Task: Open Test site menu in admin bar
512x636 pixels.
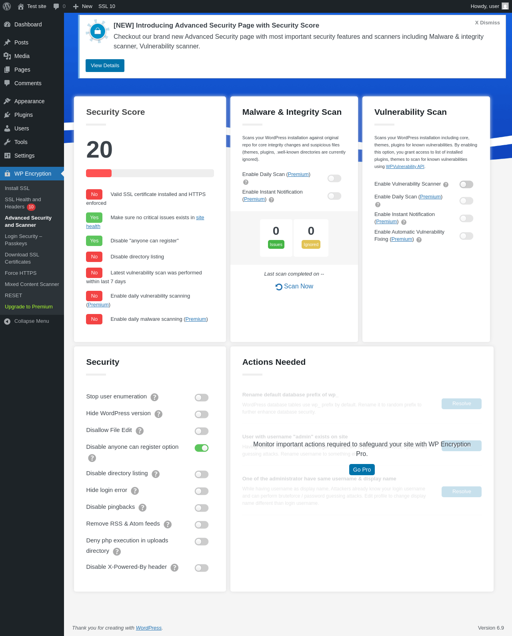Action: (32, 6)
